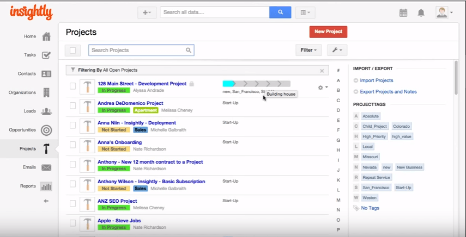Select Contacts in the sidebar menu
The height and width of the screenshot is (237, 466).
click(x=27, y=73)
